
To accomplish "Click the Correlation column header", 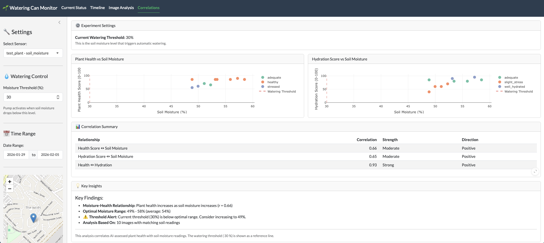I will coord(366,140).
